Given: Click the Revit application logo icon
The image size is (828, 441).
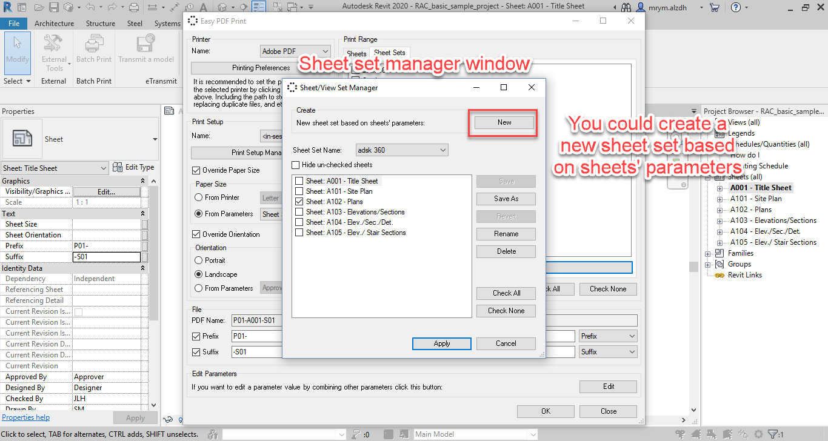Looking at the screenshot, I should point(7,7).
